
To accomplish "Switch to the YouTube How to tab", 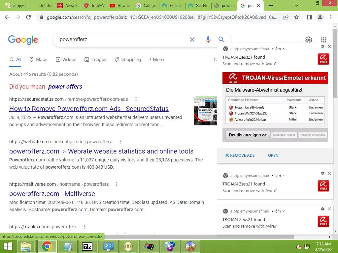I will [120, 6].
